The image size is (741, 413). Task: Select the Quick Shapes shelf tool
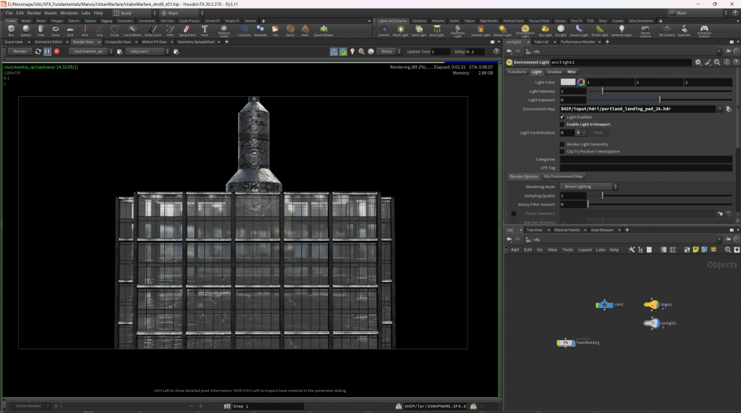(323, 30)
